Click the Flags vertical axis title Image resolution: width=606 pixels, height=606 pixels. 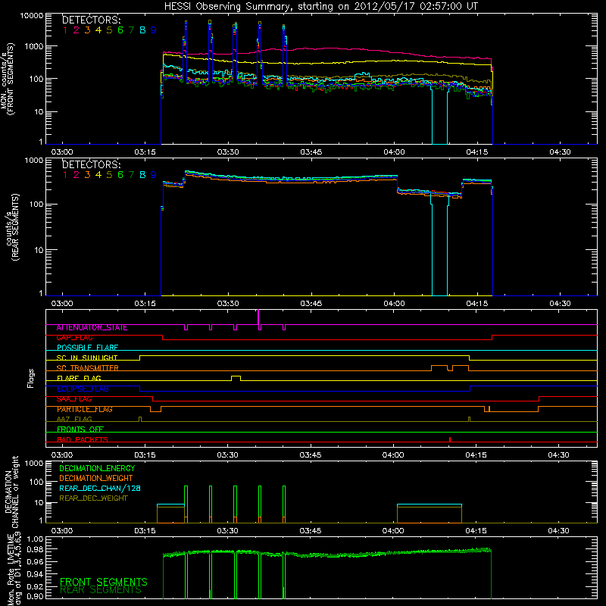pyautogui.click(x=31, y=378)
